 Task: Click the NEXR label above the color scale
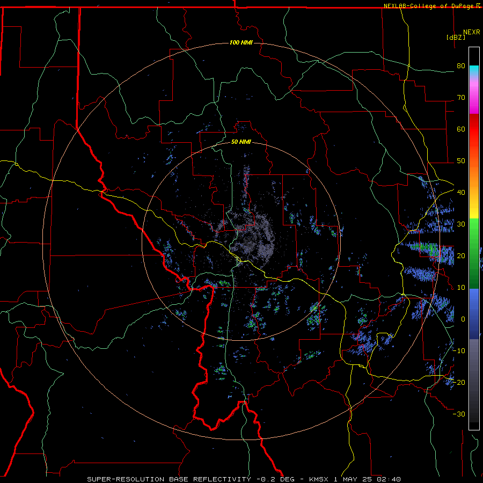pos(472,32)
